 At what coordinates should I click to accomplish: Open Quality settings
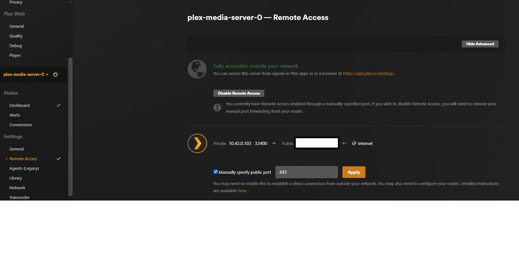pyautogui.click(x=16, y=36)
